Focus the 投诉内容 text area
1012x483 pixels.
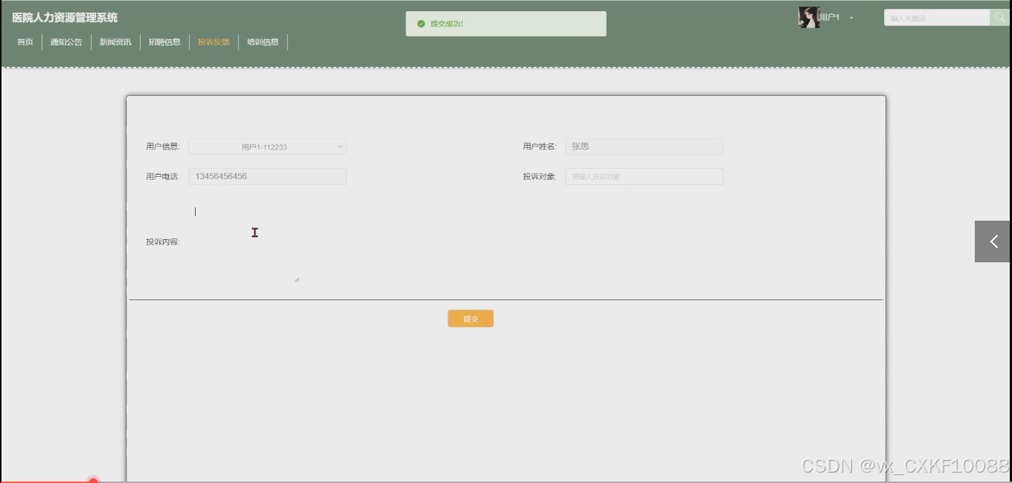coord(244,241)
